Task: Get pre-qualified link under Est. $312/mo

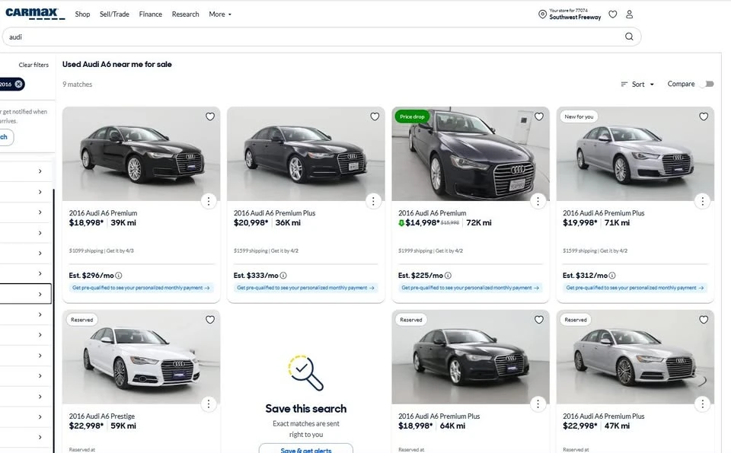Action: tap(635, 288)
